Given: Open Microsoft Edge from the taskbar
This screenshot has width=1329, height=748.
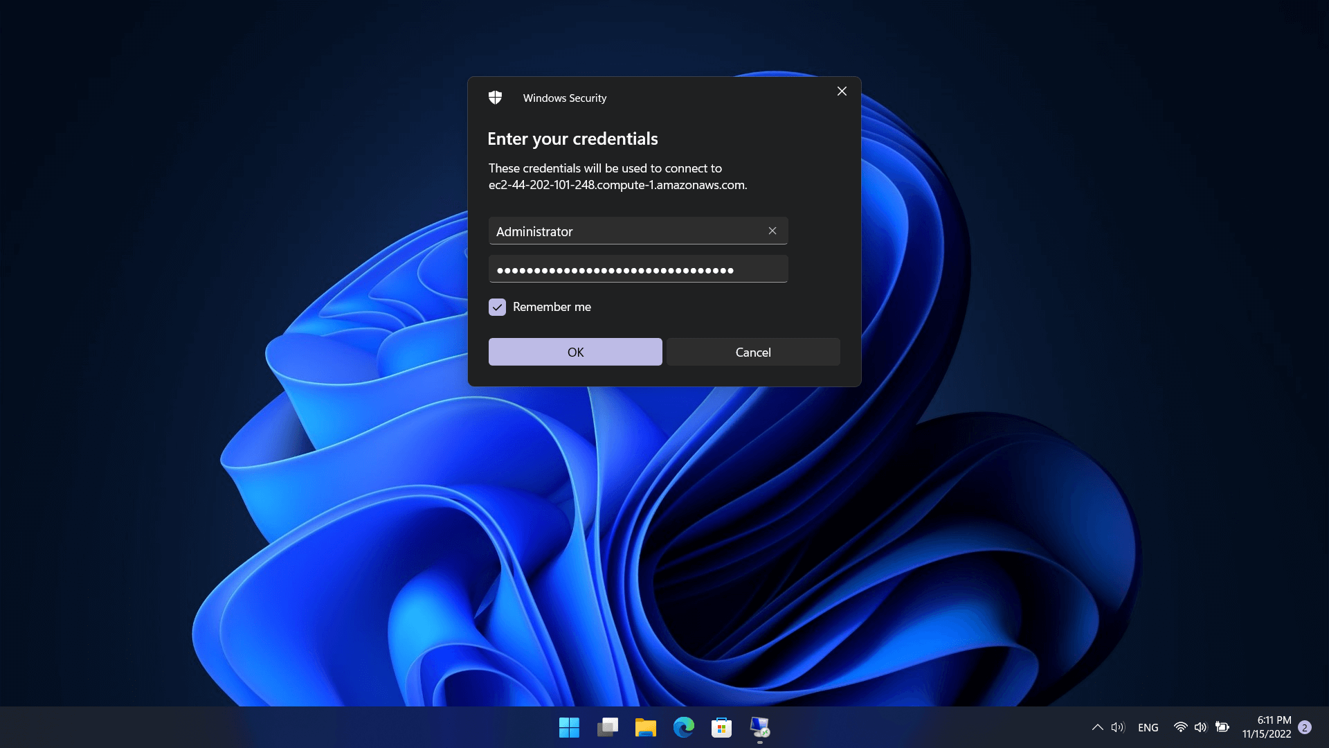Looking at the screenshot, I should [683, 727].
